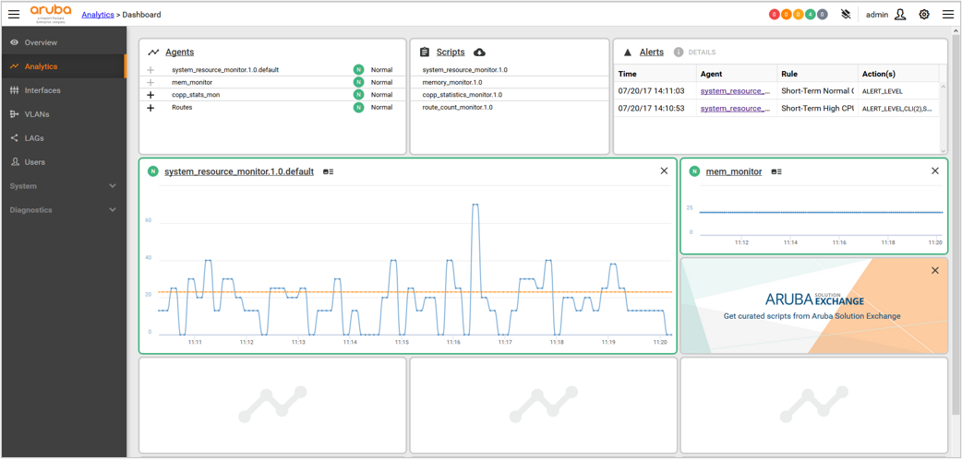Click the grayed plus icon for mem_monitor

[150, 82]
